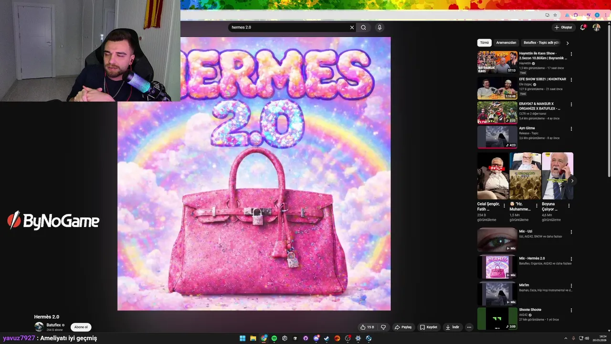Open volume control in system tray
Image resolution: width=611 pixels, height=344 pixels.
click(x=587, y=338)
